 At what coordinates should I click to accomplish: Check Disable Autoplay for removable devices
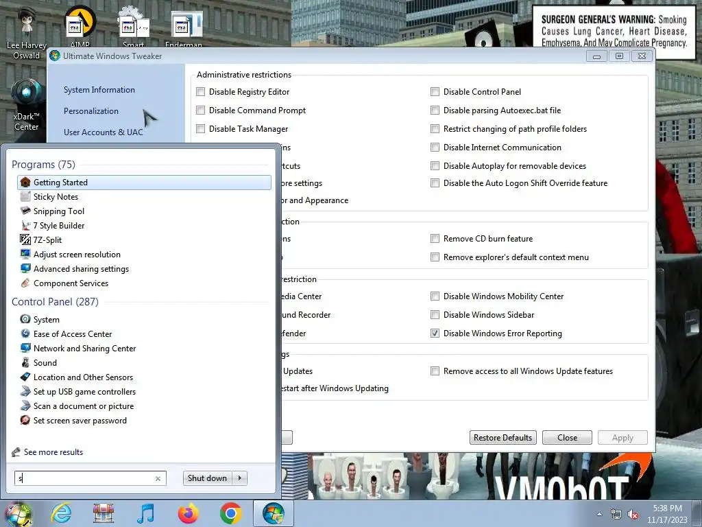click(x=435, y=166)
